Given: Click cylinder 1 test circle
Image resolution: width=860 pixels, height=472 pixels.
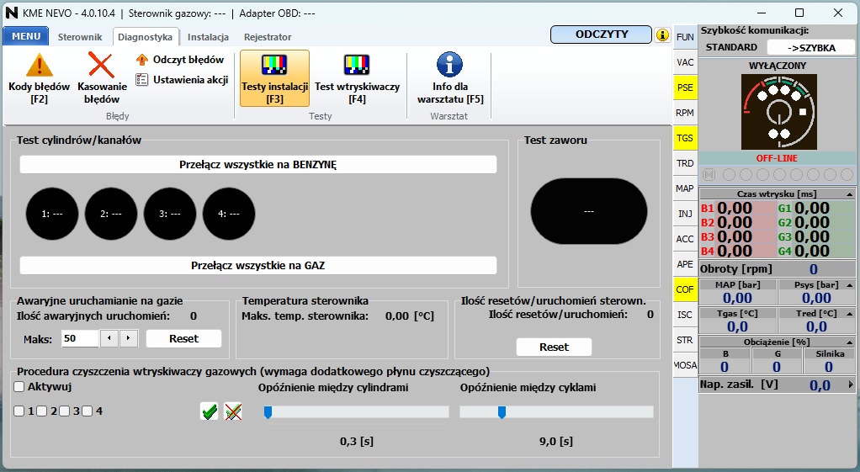Looking at the screenshot, I should 52,214.
